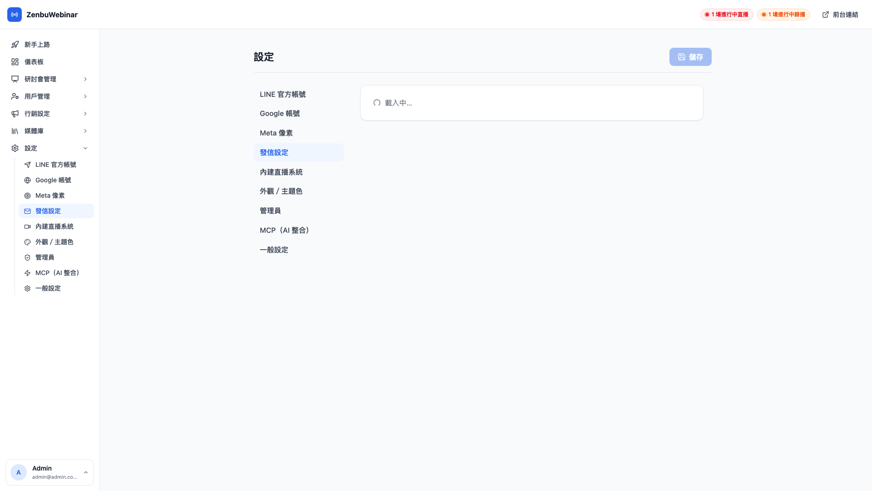872x491 pixels.
Task: Open Meta 像素 tab in settings panel
Action: point(299,133)
